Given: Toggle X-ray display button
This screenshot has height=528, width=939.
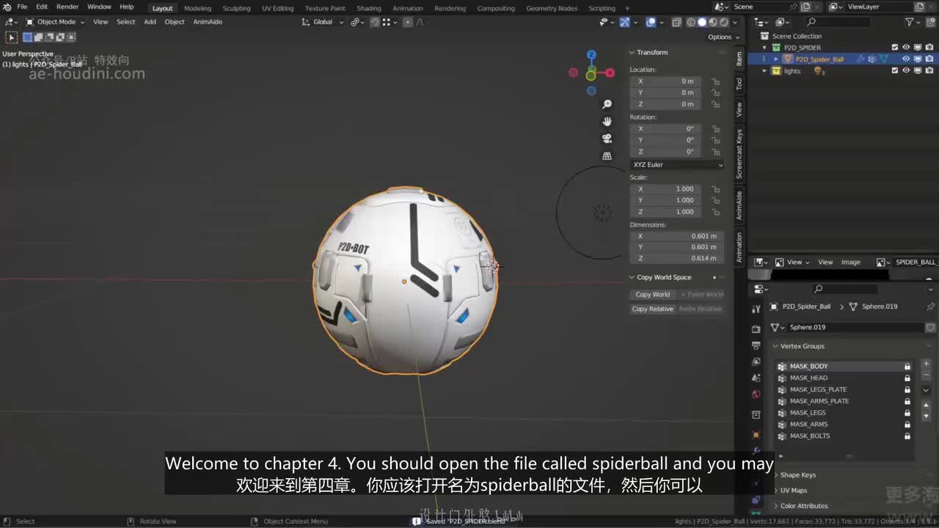Looking at the screenshot, I should click(676, 22).
